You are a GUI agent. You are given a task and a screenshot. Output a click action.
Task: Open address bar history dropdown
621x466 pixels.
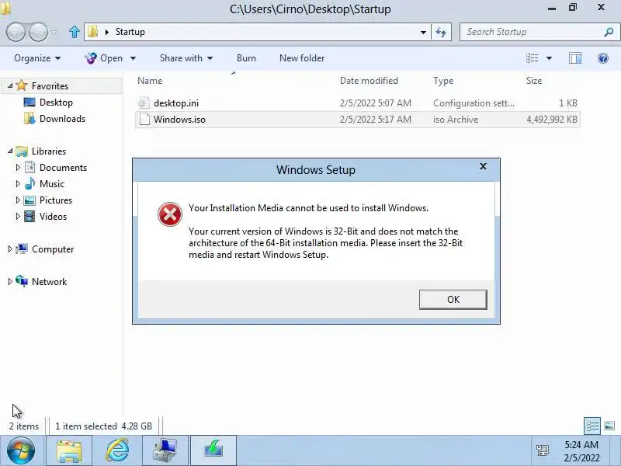423,32
